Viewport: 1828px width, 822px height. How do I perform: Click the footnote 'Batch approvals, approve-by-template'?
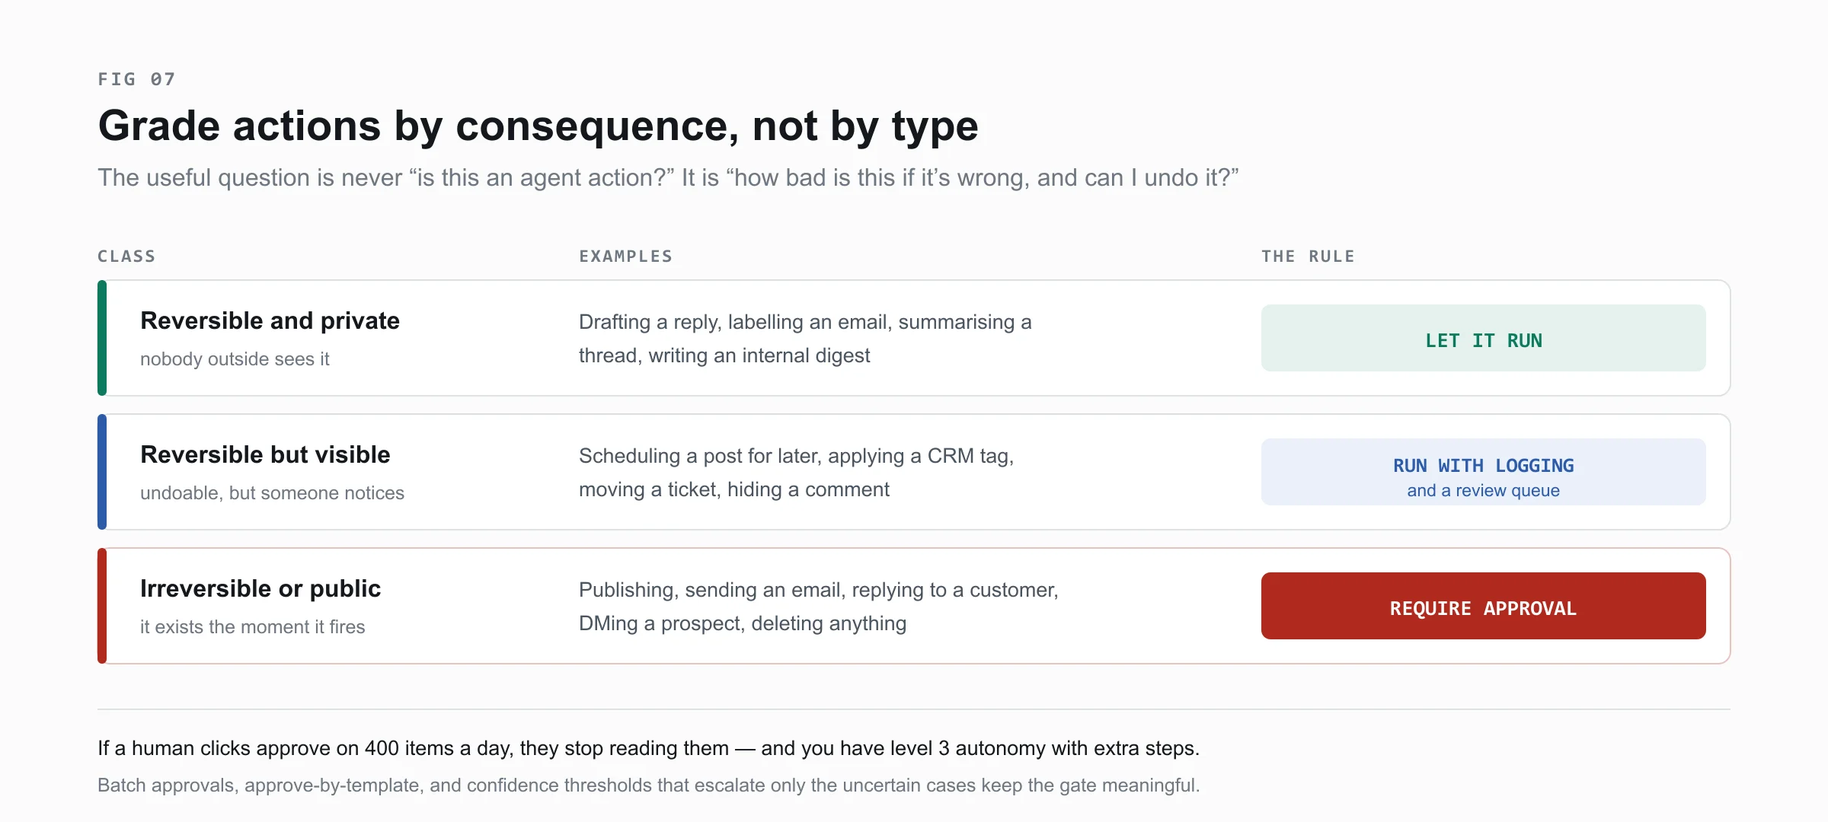pyautogui.click(x=648, y=785)
